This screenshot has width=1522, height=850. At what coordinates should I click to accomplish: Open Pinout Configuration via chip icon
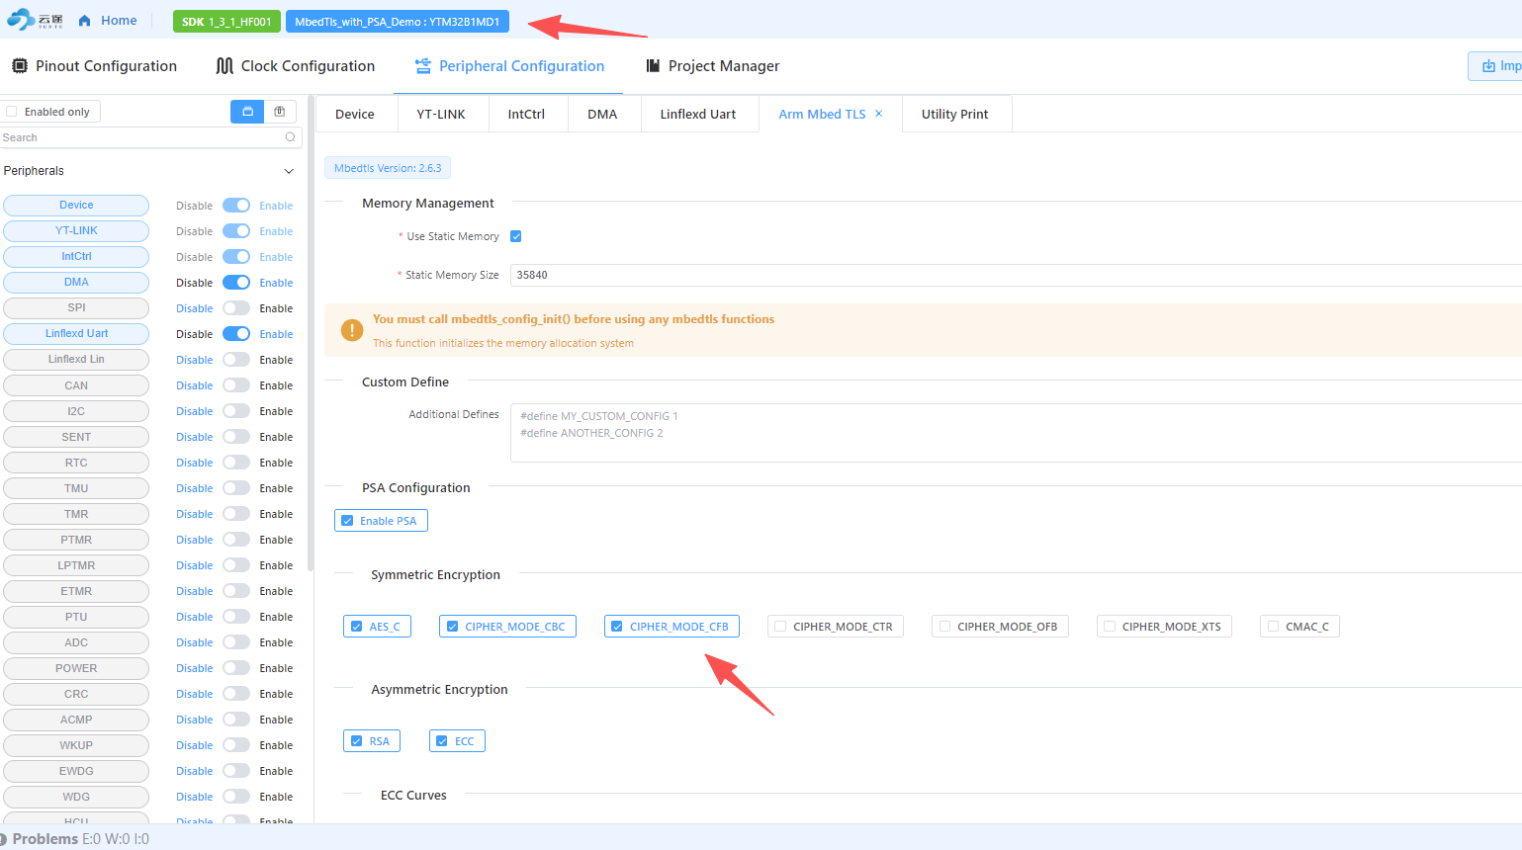[20, 66]
